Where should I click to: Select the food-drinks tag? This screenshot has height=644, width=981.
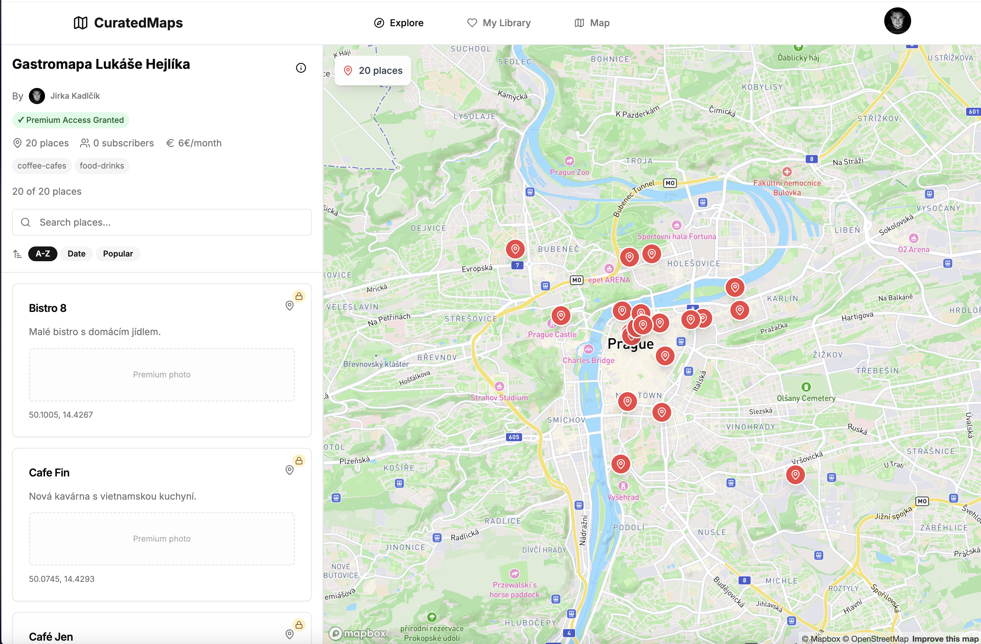pyautogui.click(x=102, y=166)
